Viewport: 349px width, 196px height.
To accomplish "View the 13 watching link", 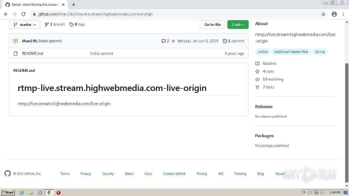I will (x=269, y=79).
